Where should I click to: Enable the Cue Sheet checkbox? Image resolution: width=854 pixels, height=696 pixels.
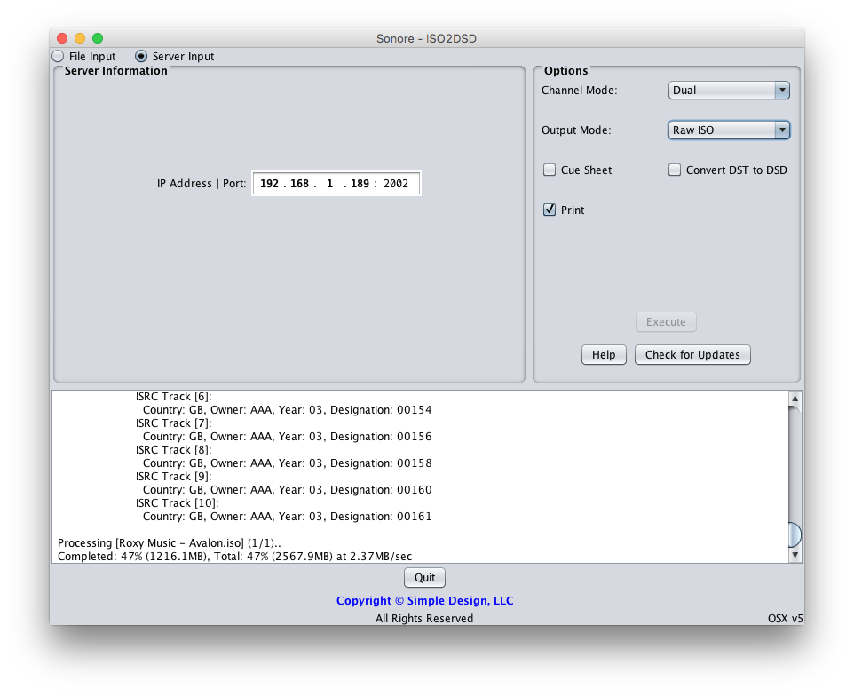550,170
